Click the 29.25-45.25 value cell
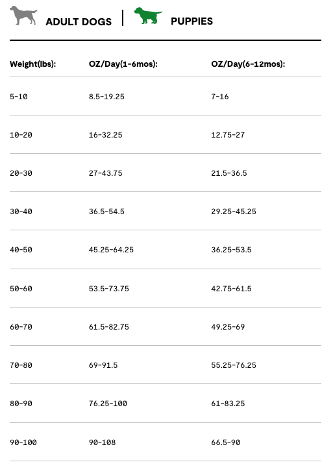333x471 pixels. click(x=234, y=211)
